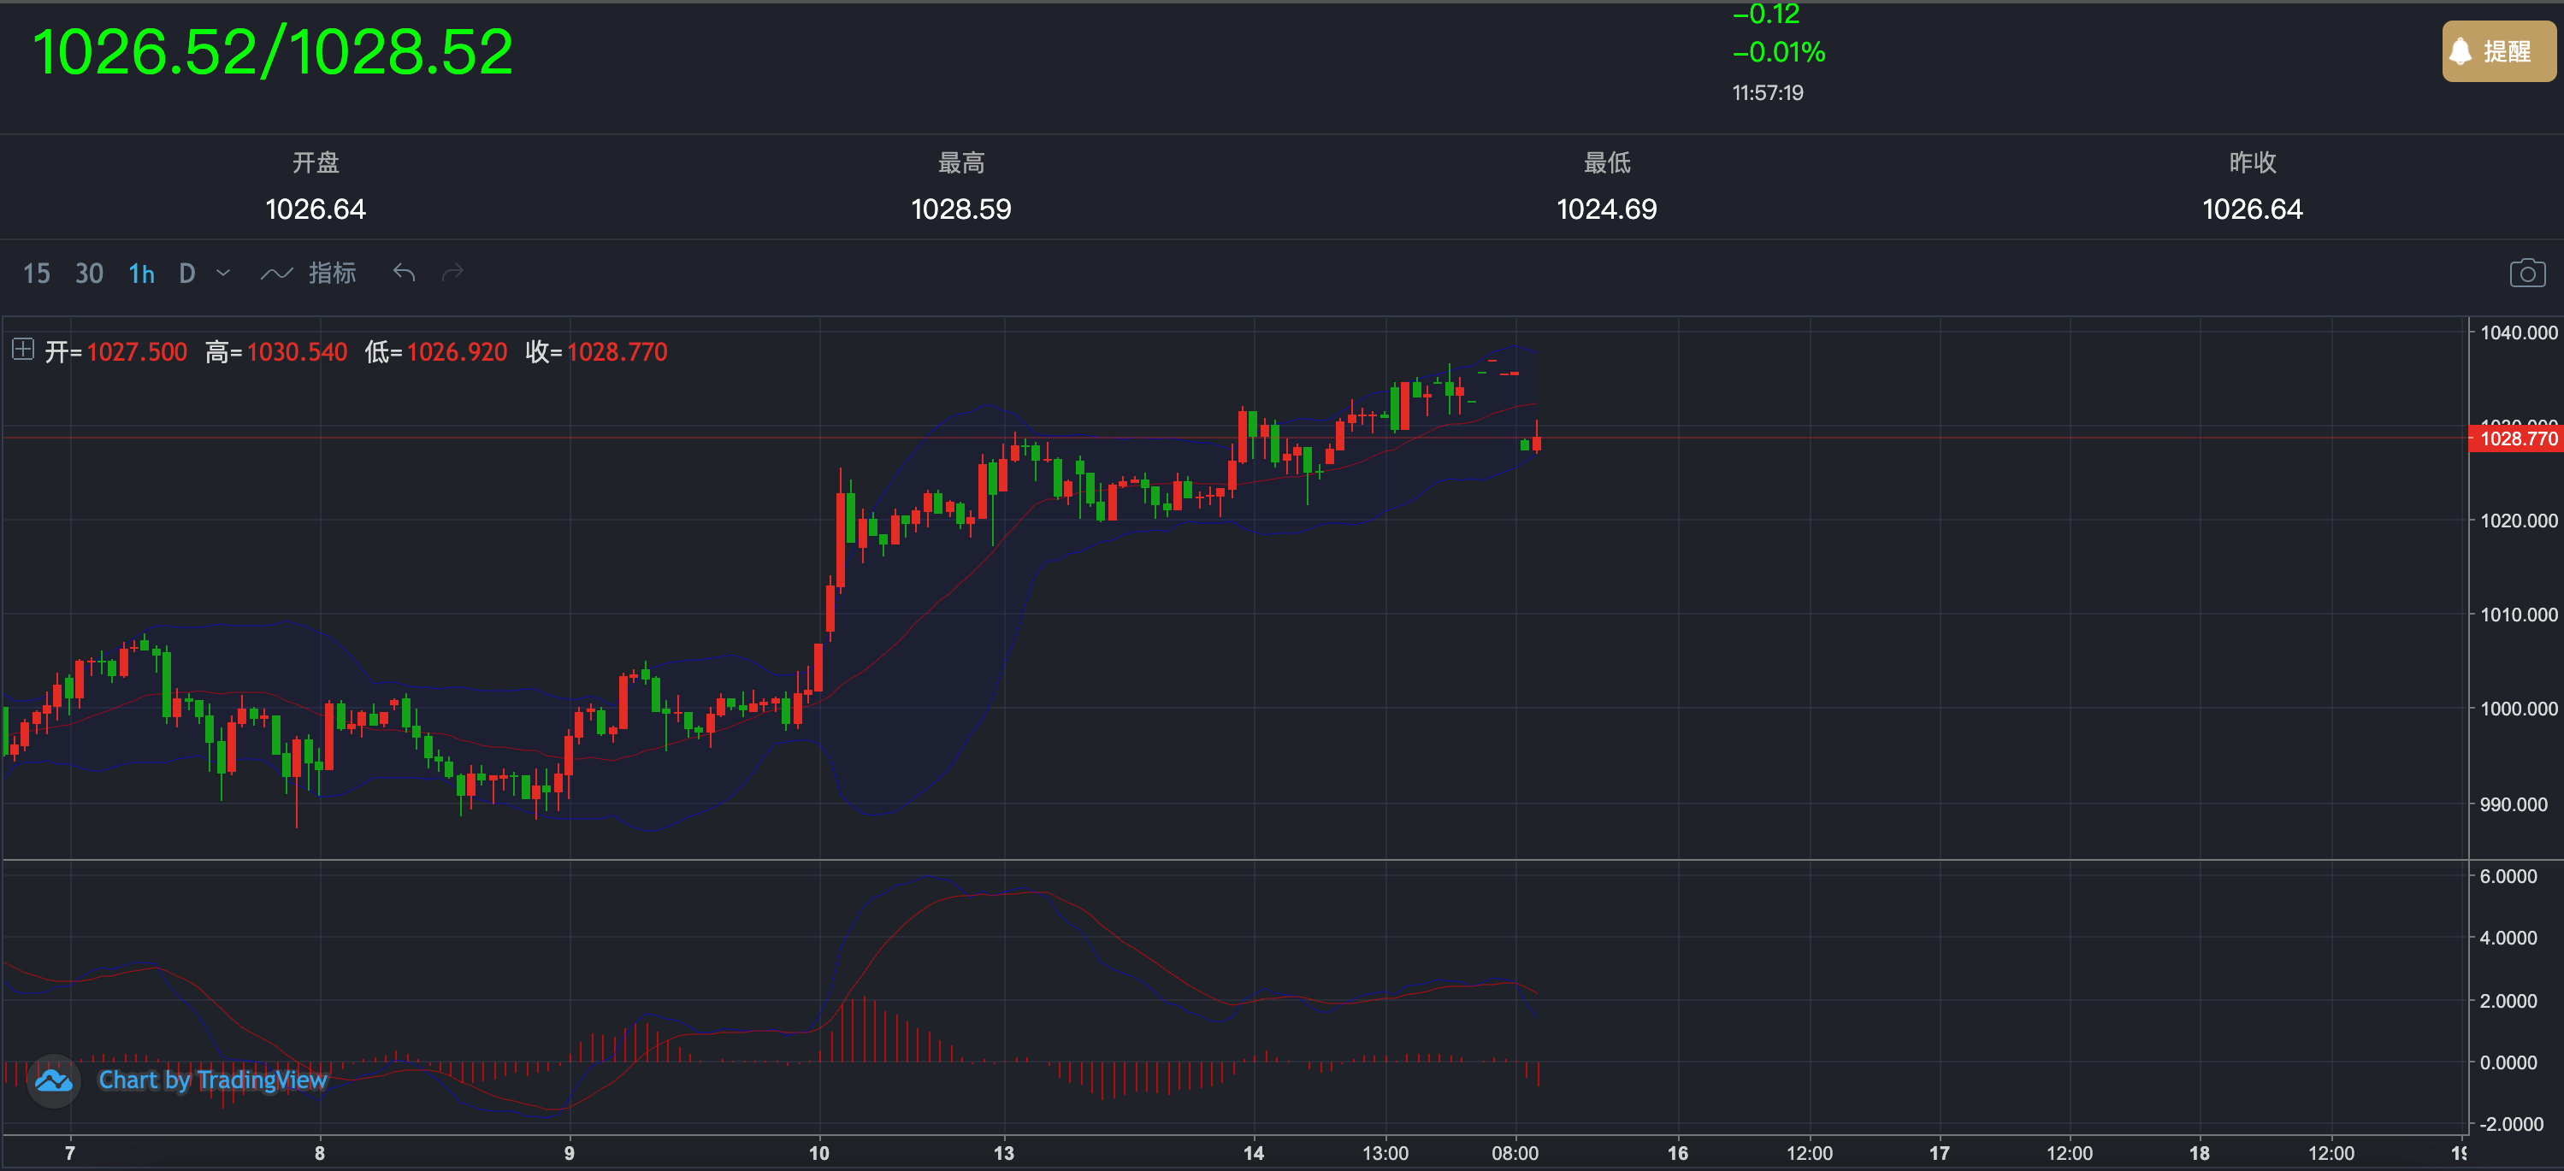Open the timeframe dropdown chevron
Viewport: 2564px width, 1171px height.
[223, 273]
